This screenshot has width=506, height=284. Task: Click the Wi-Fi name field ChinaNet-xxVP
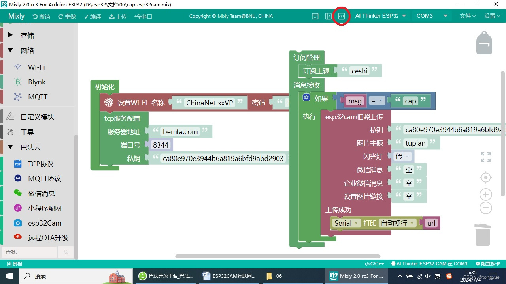tap(210, 103)
